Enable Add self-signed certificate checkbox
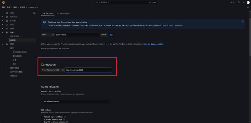 pos(42,117)
